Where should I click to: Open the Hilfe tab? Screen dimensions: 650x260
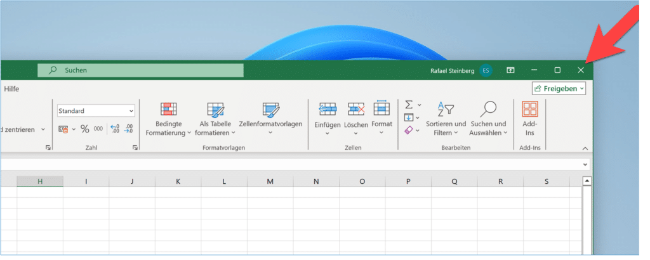point(11,89)
